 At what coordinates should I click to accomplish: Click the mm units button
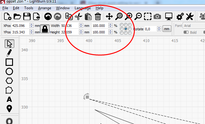167,29
